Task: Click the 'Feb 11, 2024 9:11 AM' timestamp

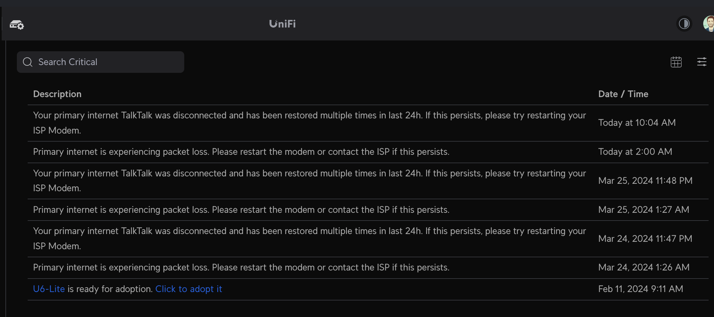Action: [640, 289]
